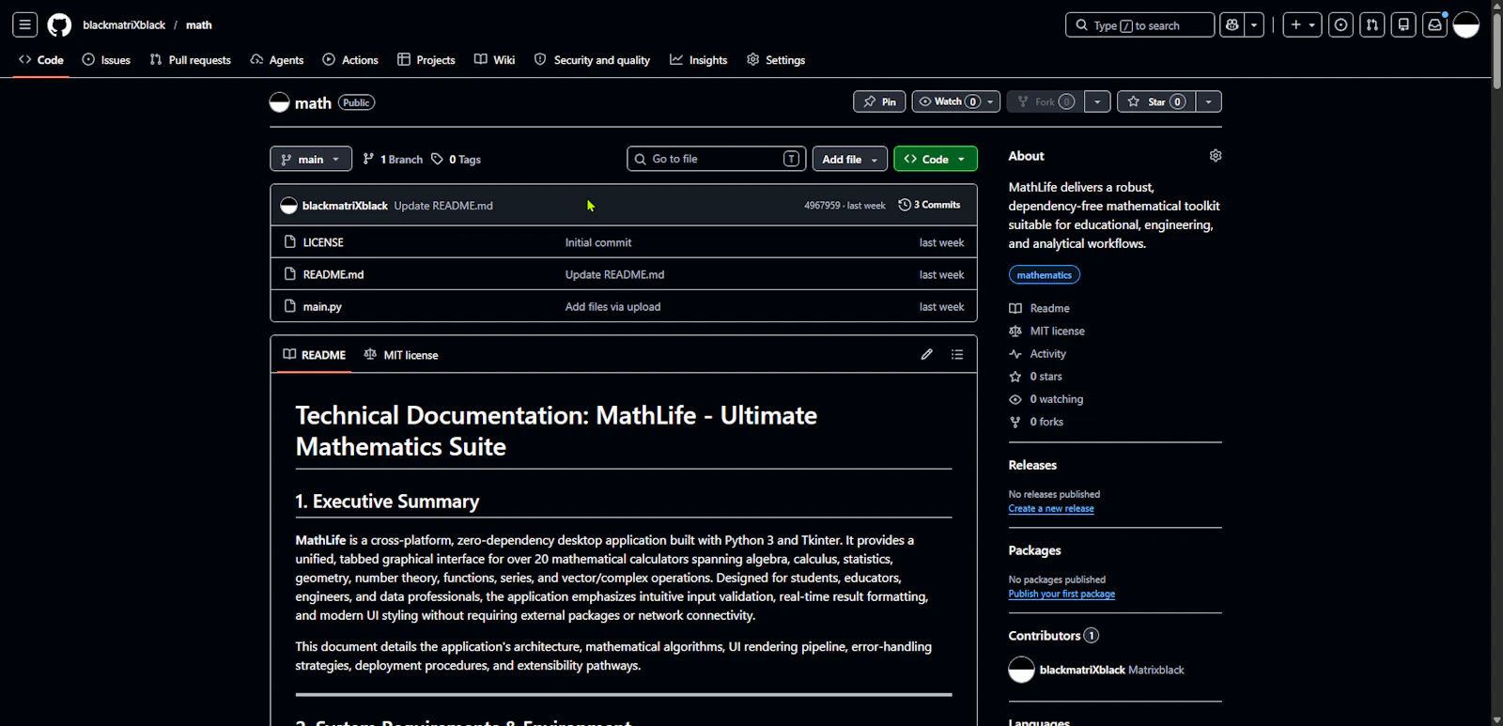Image resolution: width=1503 pixels, height=726 pixels.
Task: Click the Create a new release link
Action: (x=1051, y=508)
